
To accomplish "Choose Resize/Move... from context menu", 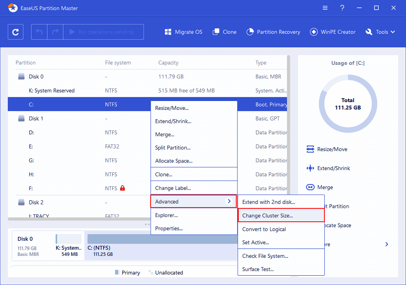I will (x=194, y=108).
